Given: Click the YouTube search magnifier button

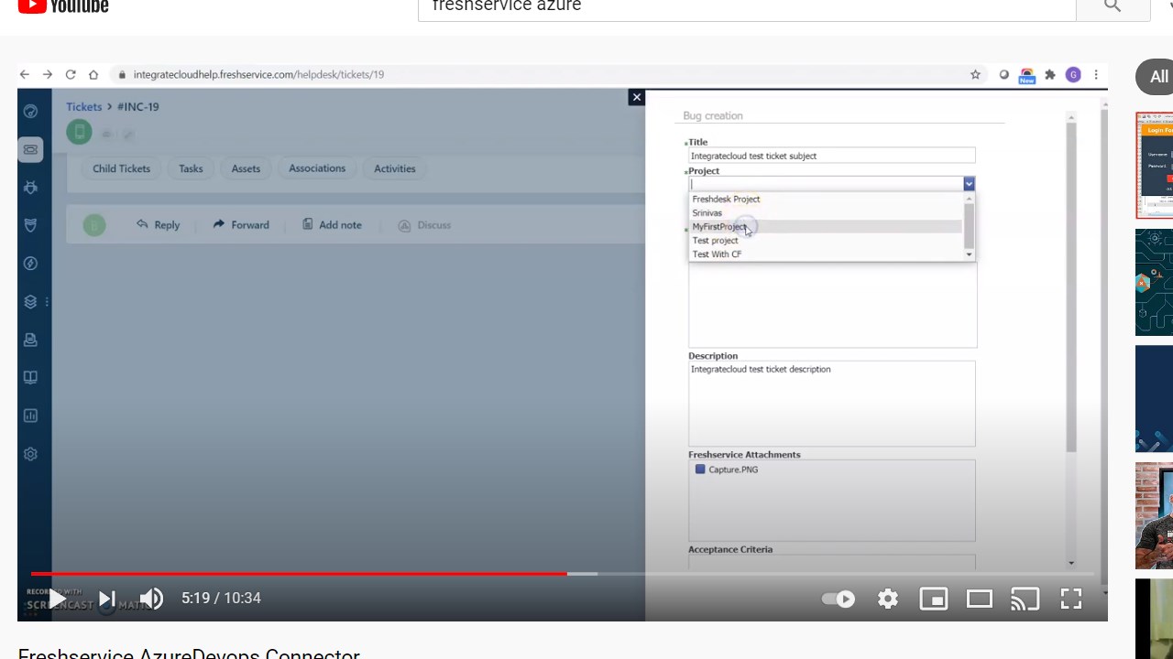Looking at the screenshot, I should pos(1113,7).
